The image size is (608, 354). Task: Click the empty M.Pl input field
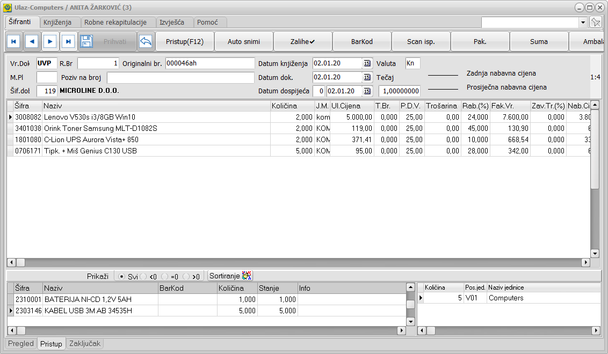tap(47, 77)
